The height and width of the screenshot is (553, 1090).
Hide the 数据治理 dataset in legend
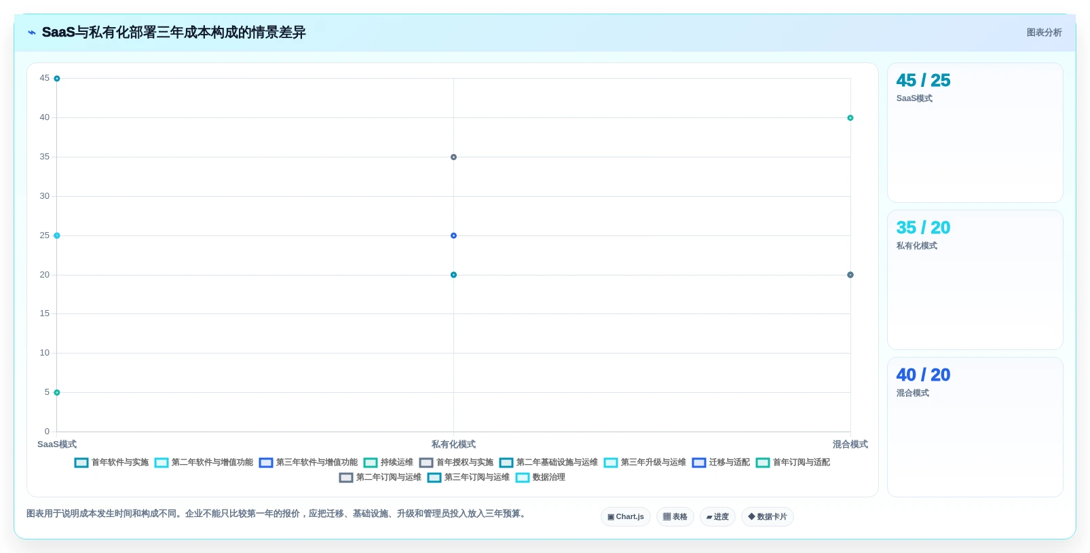540,477
